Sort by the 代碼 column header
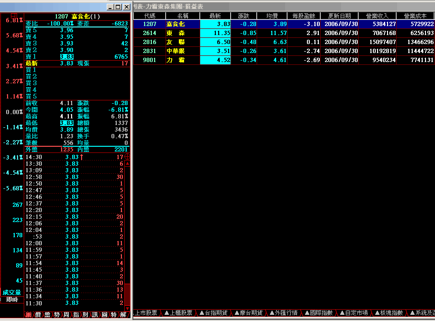 click(x=149, y=16)
